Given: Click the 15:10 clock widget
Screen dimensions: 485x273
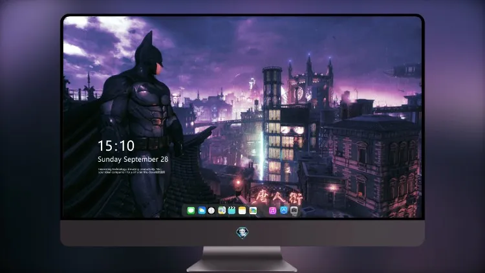Looking at the screenshot, I should tap(116, 146).
